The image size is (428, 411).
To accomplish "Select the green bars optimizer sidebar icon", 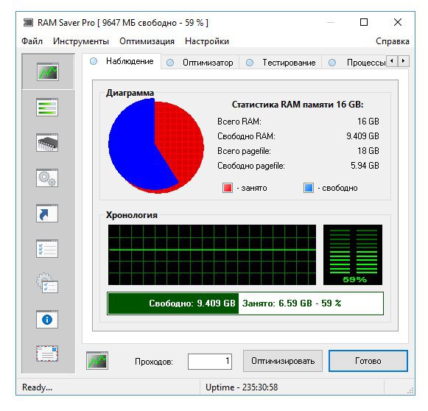I will pos(47,107).
